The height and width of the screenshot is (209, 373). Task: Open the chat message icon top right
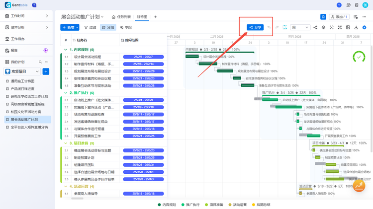pos(349,5)
